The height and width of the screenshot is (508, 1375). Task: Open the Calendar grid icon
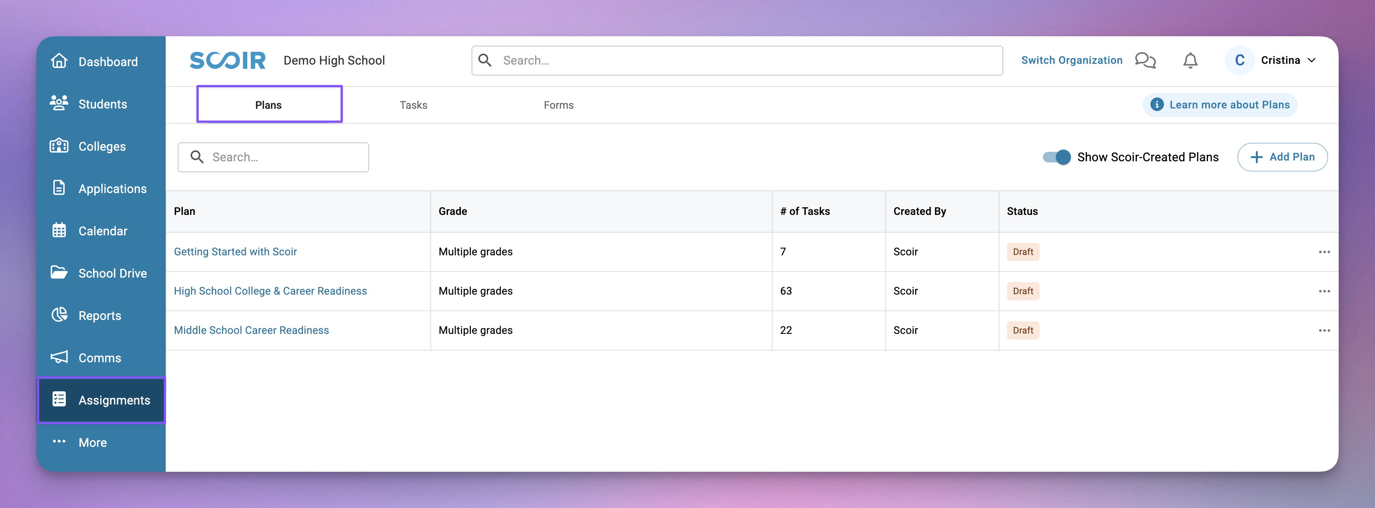click(59, 230)
